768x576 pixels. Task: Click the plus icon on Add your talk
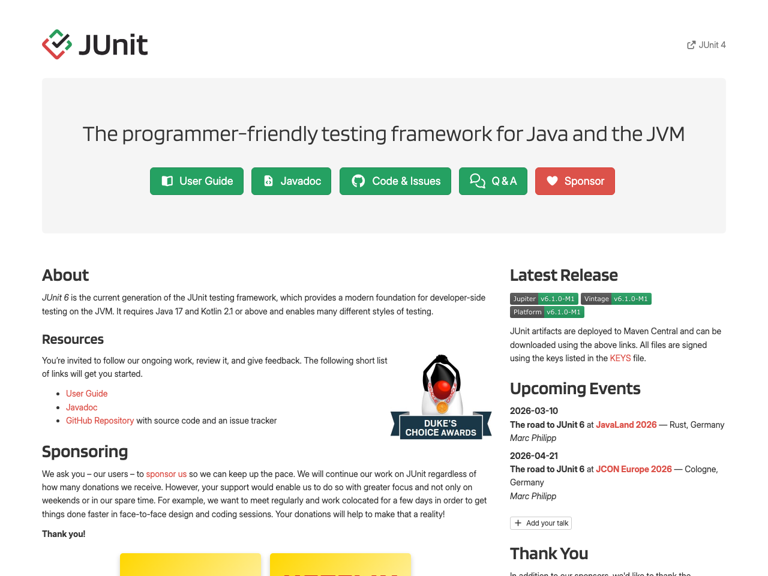click(x=518, y=523)
